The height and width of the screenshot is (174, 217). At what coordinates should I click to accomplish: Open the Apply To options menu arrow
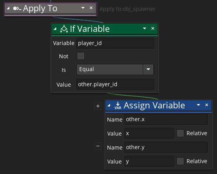pyautogui.click(x=83, y=8)
